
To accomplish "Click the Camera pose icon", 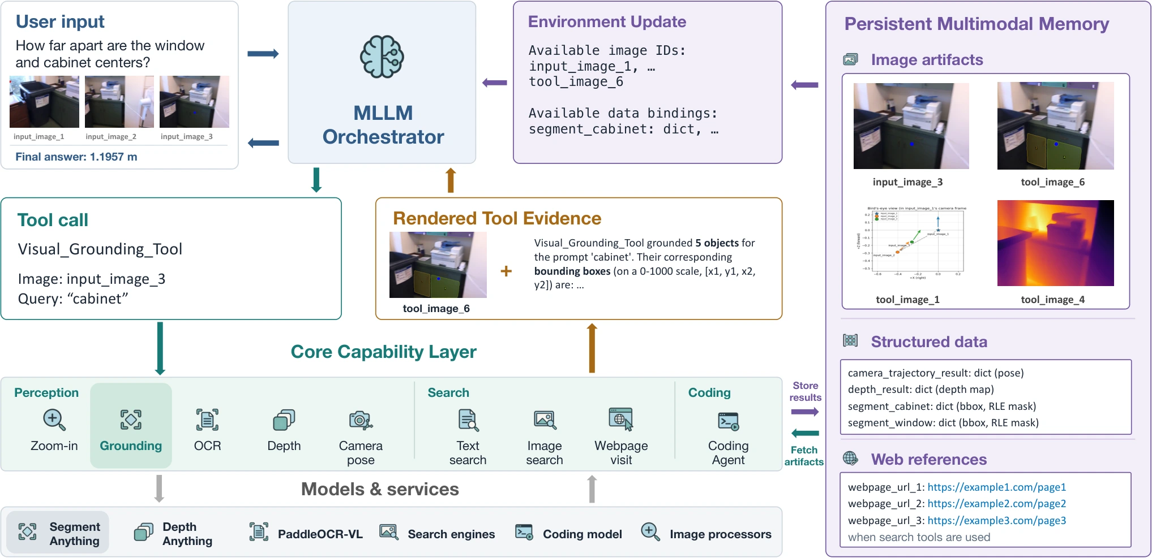I will click(361, 421).
